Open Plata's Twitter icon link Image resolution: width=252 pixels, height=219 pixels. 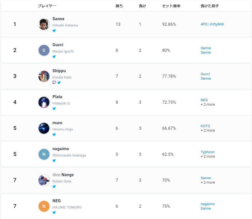click(54, 108)
